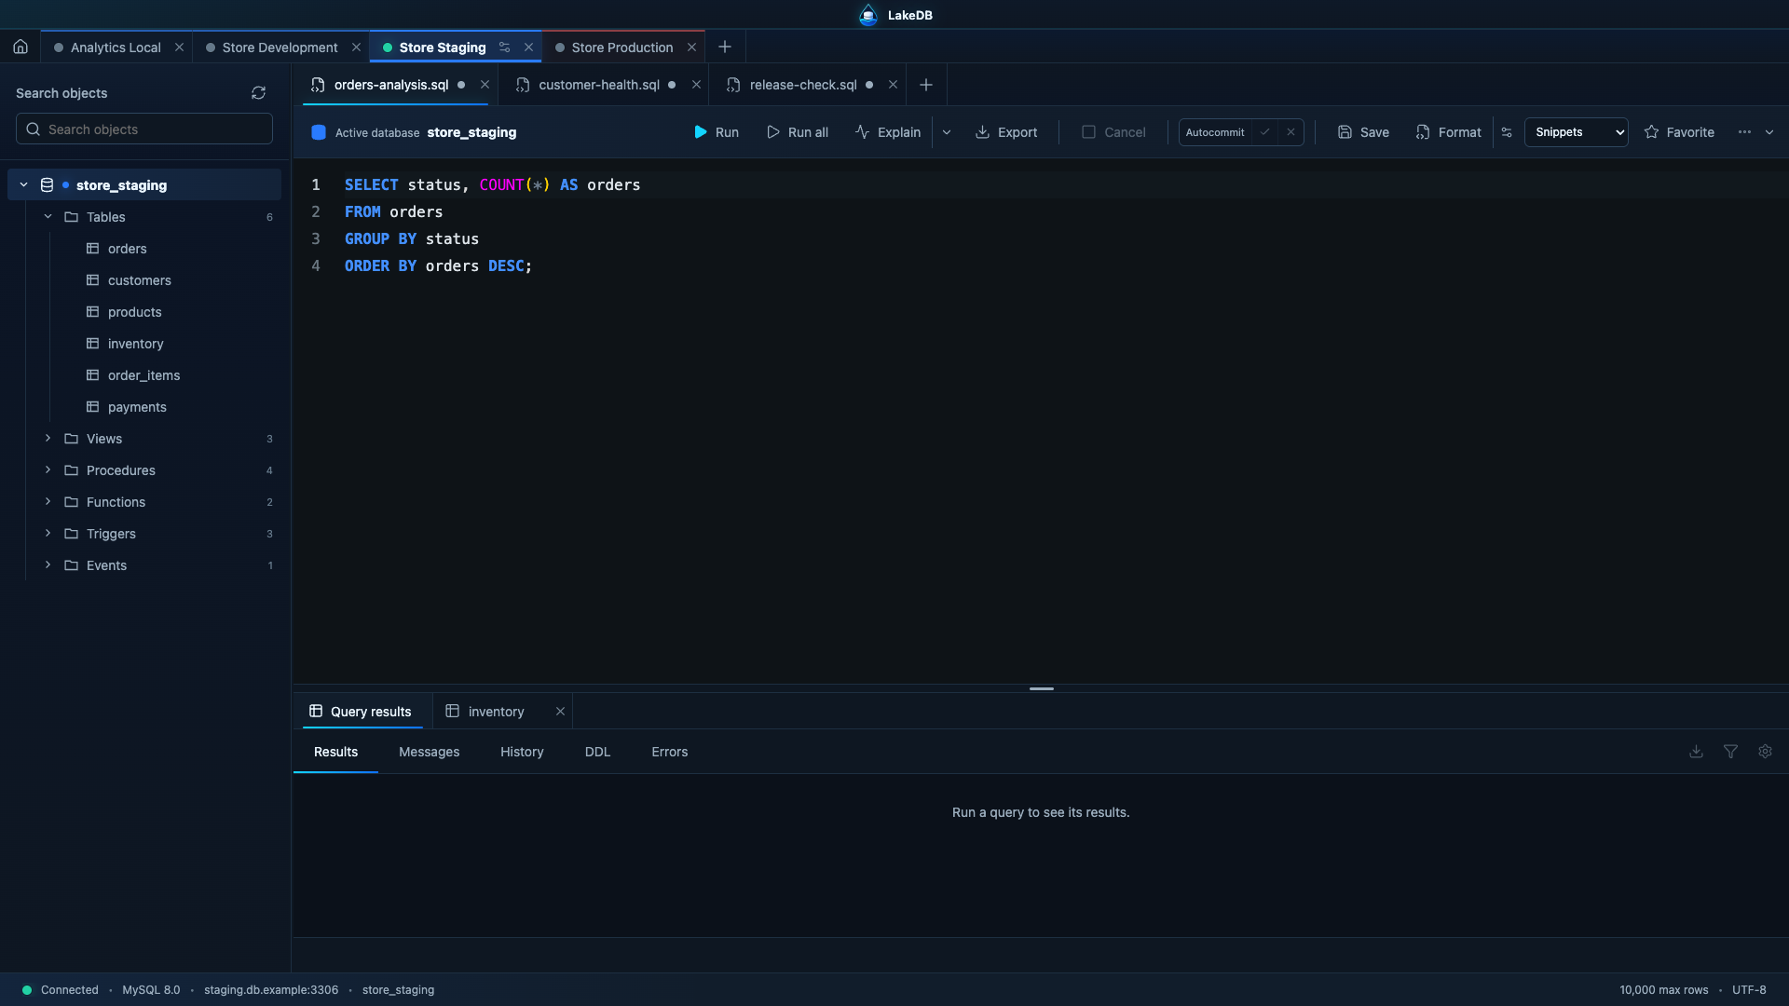The width and height of the screenshot is (1789, 1006).
Task: Save the current SQL file
Action: pos(1363,132)
